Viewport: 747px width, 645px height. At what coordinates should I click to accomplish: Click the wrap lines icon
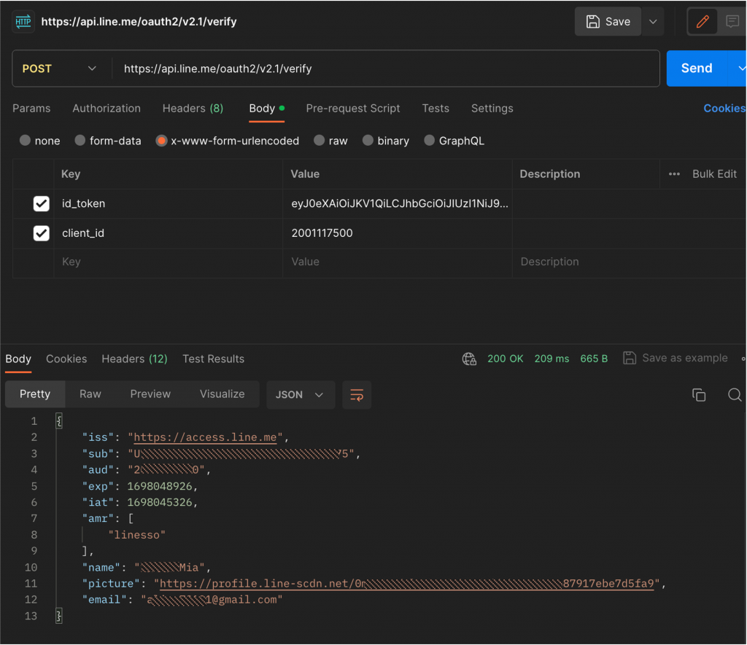(x=357, y=394)
